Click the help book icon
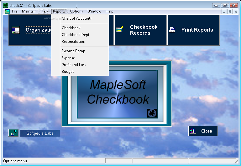Viewport: 241px width, 166px height. [13, 133]
